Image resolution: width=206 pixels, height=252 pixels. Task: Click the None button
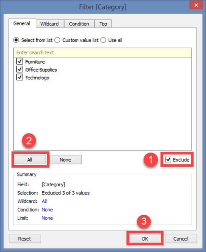pos(65,160)
